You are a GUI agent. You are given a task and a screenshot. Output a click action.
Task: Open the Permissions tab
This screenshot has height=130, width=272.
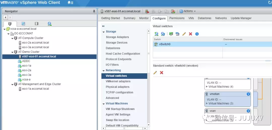(x=177, y=18)
